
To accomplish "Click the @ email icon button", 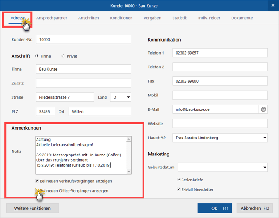I will [x=263, y=109].
